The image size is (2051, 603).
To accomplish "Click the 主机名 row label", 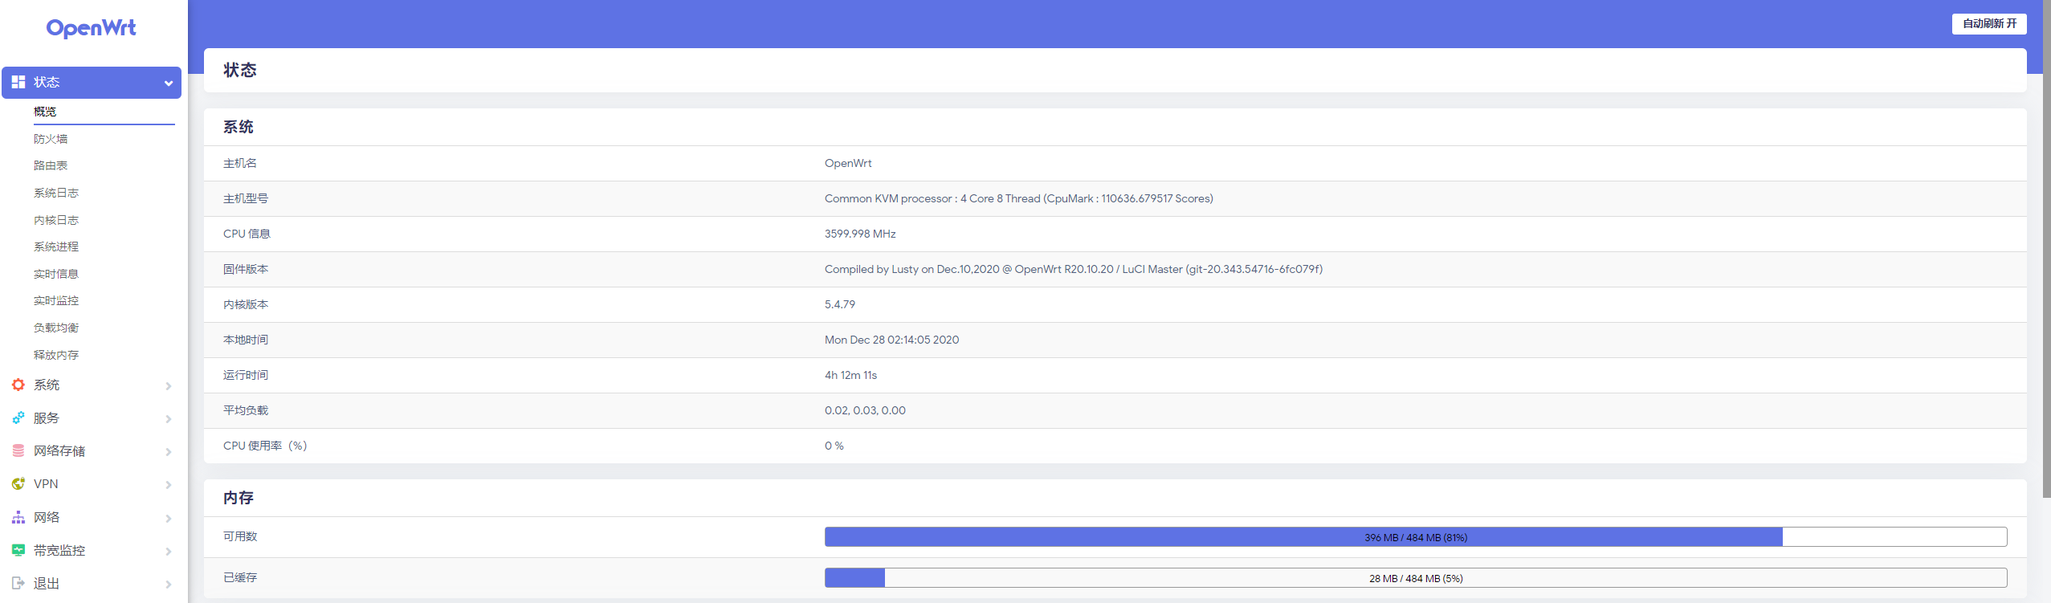I will point(240,163).
